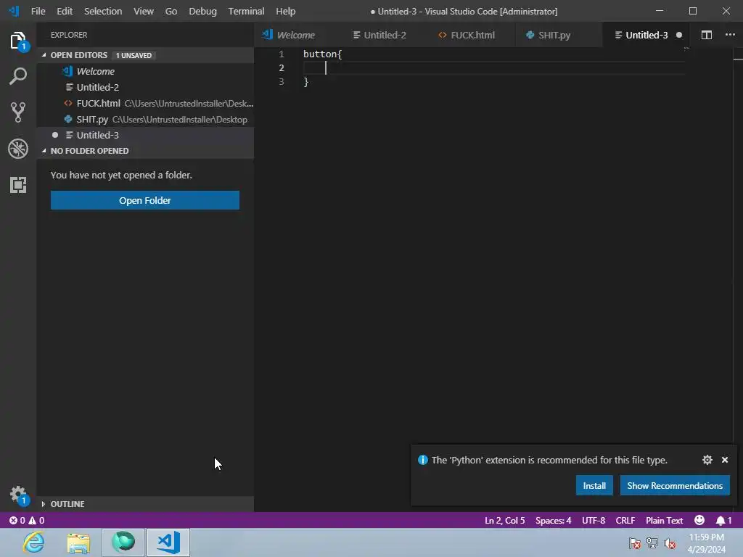Click the muted volume tray icon
The image size is (743, 557).
point(670,544)
